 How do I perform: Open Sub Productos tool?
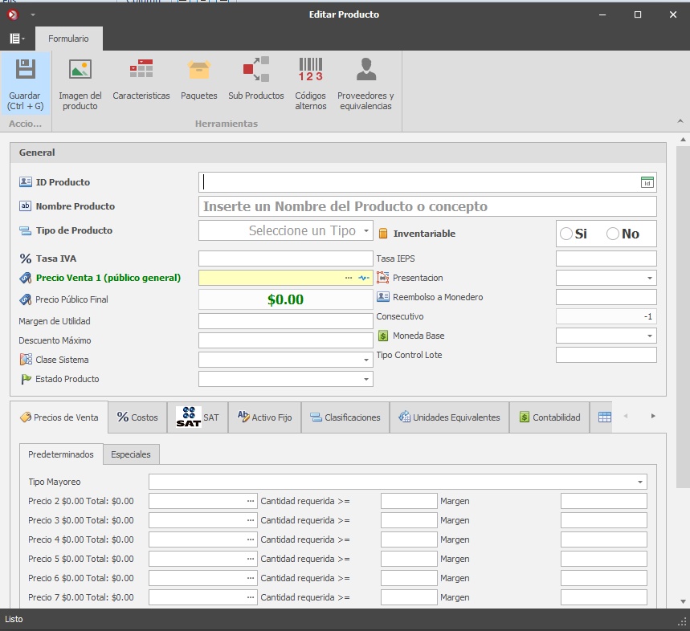pos(256,79)
